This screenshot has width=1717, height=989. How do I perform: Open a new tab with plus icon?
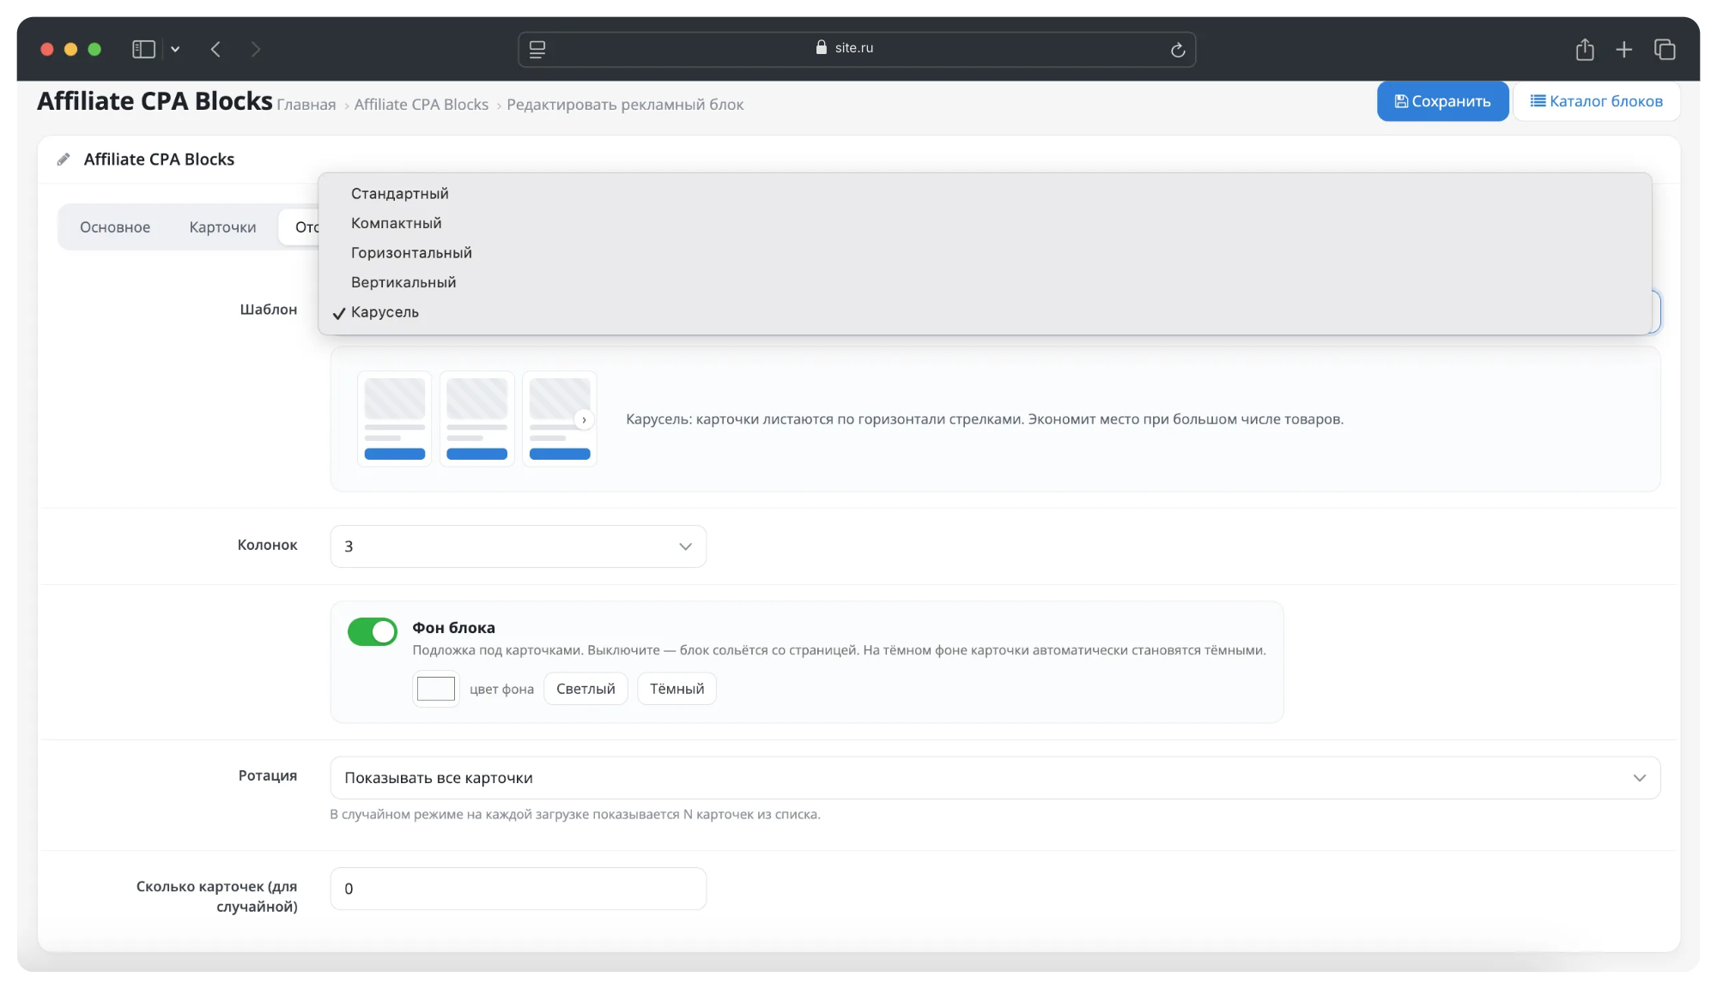click(1624, 49)
